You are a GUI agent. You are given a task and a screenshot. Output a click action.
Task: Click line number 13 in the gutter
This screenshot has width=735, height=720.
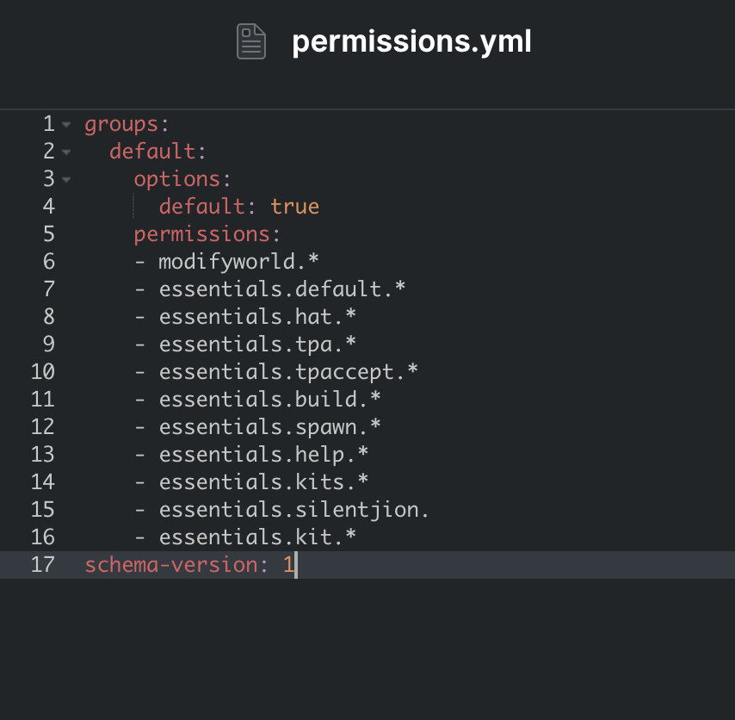(x=42, y=455)
